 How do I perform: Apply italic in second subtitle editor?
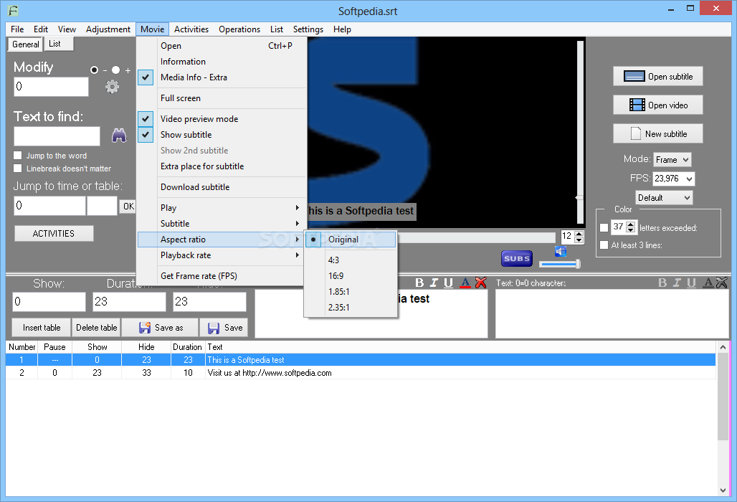(x=677, y=283)
